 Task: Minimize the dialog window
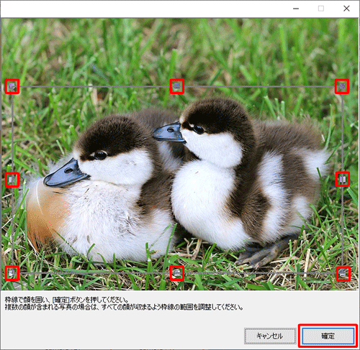(x=296, y=9)
